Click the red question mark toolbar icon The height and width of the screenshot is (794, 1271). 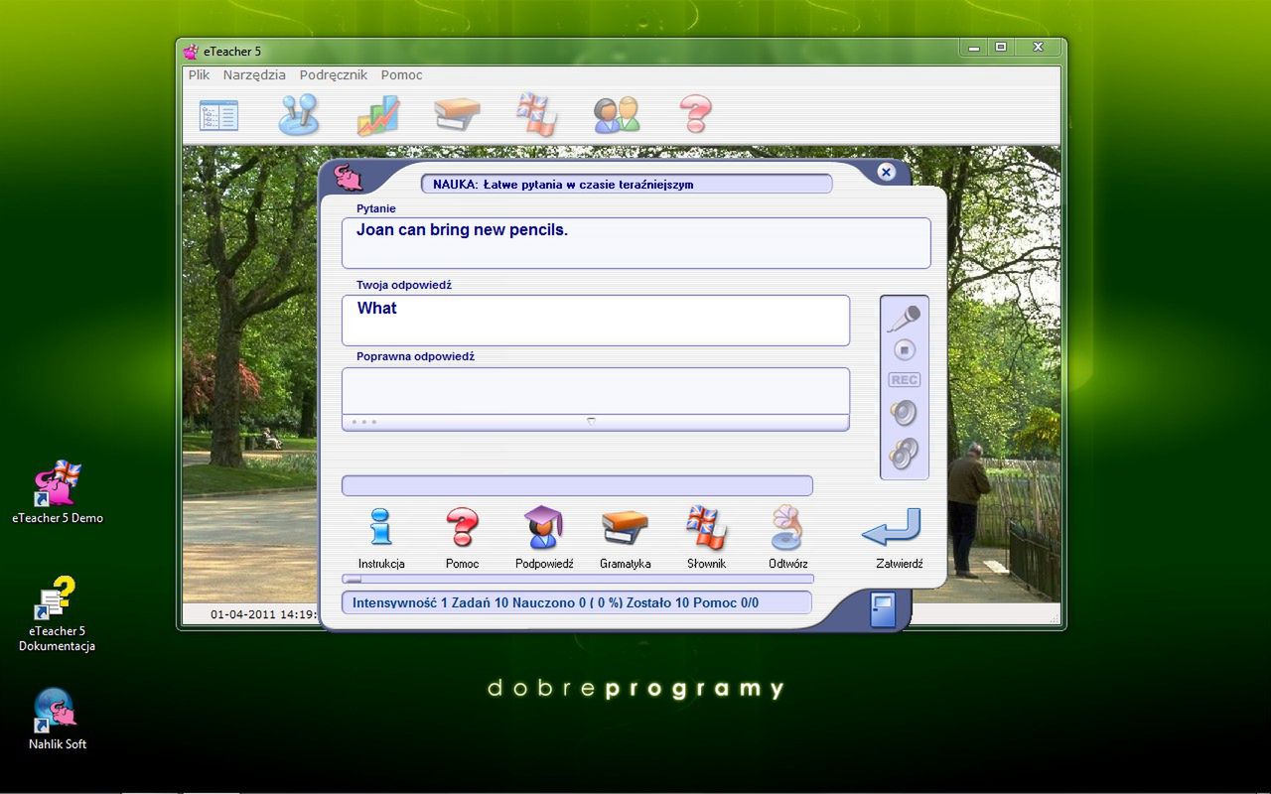(695, 115)
